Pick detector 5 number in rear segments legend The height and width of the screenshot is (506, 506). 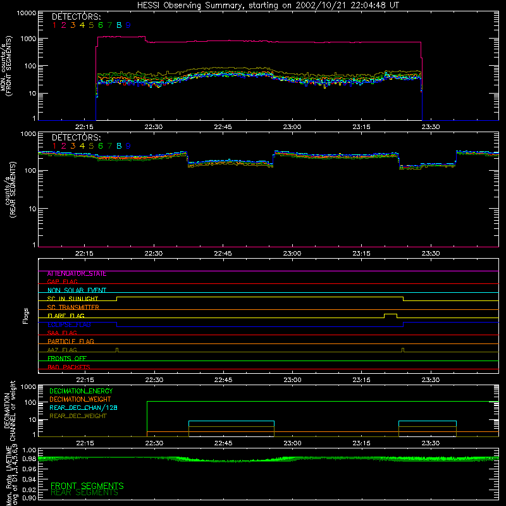click(91, 146)
